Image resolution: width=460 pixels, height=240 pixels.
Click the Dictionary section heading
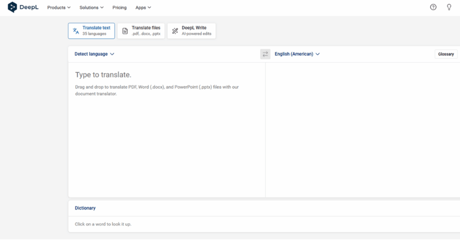85,208
